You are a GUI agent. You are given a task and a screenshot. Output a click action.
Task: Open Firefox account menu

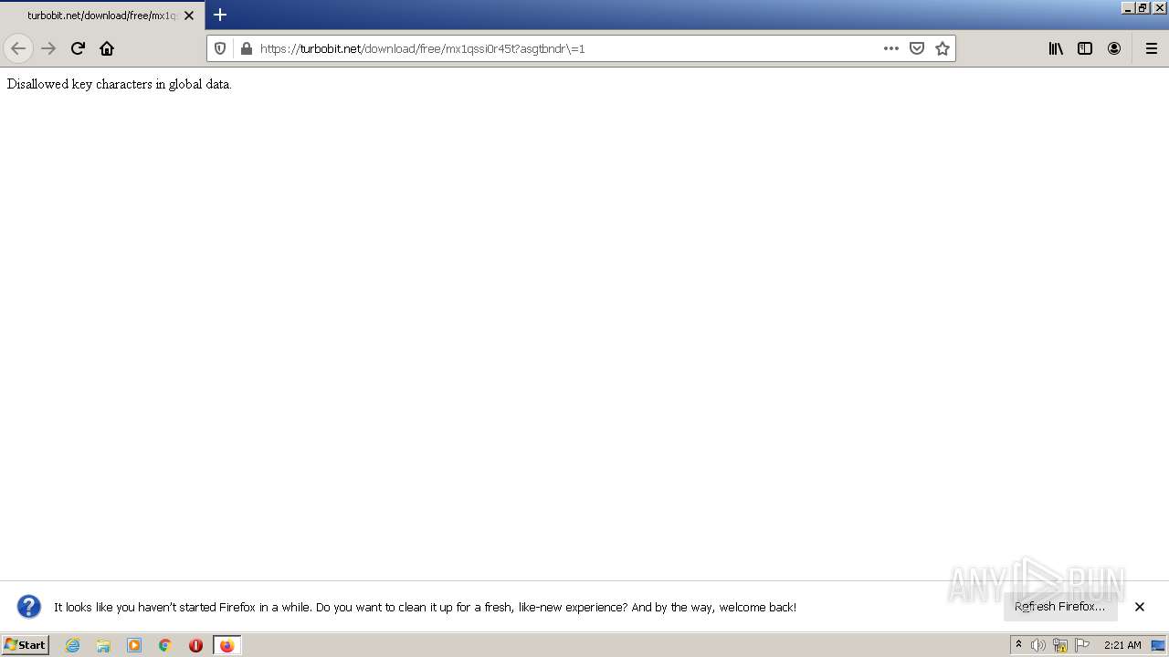1114,48
